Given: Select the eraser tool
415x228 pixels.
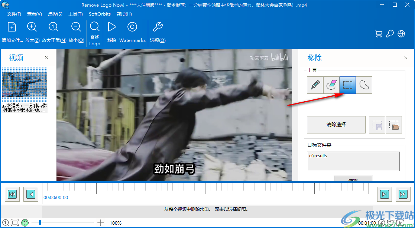Looking at the screenshot, I should [x=331, y=85].
